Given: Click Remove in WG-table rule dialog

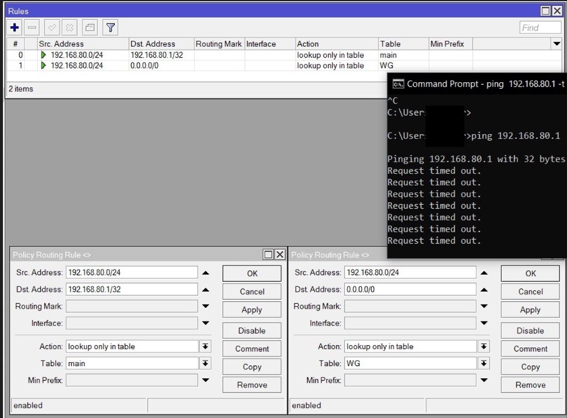Looking at the screenshot, I should click(x=530, y=385).
